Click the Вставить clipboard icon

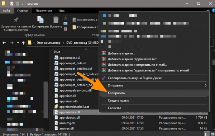(56, 20)
